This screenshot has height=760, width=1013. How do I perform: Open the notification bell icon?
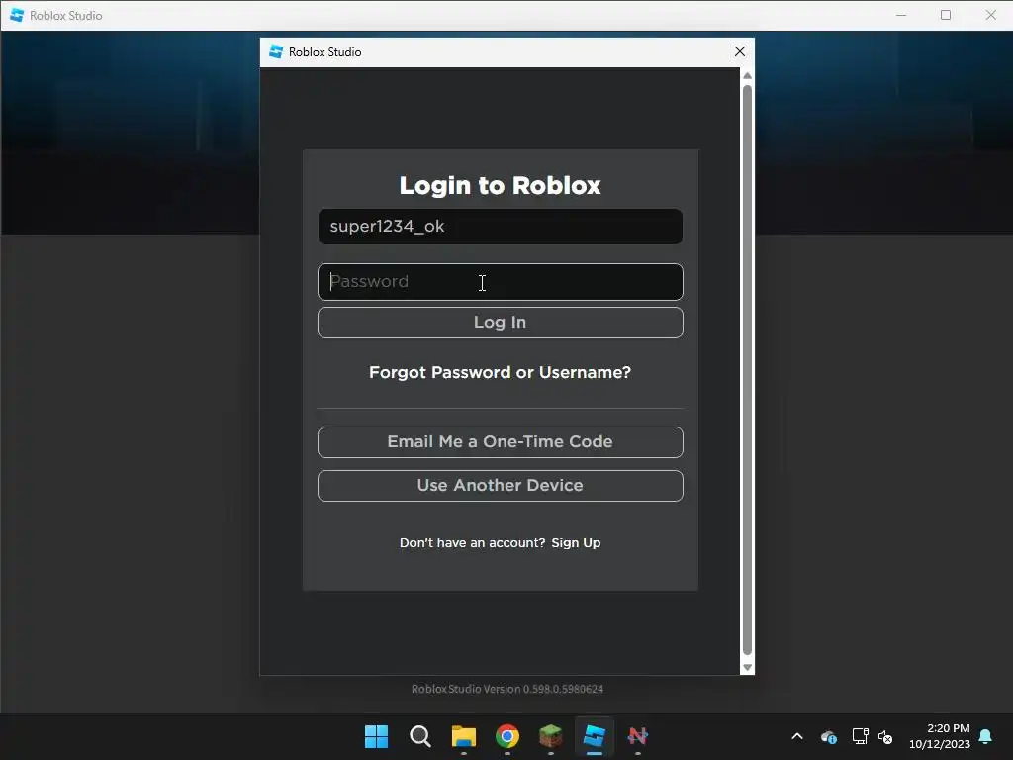pos(986,736)
